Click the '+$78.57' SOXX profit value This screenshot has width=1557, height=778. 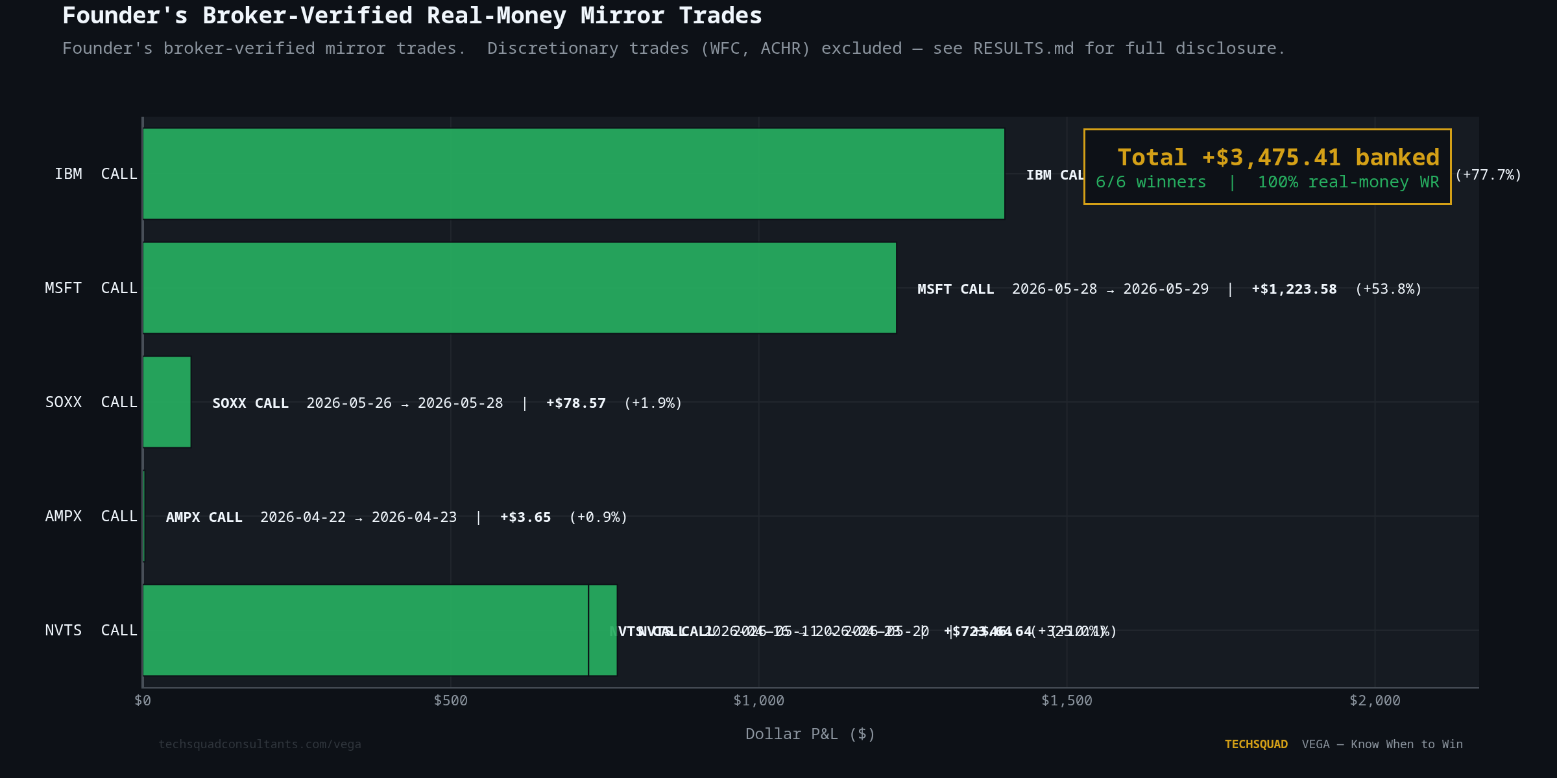(575, 403)
